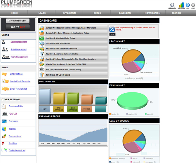
Task: Click the credit card Processor icon
Action: (x=4, y=121)
